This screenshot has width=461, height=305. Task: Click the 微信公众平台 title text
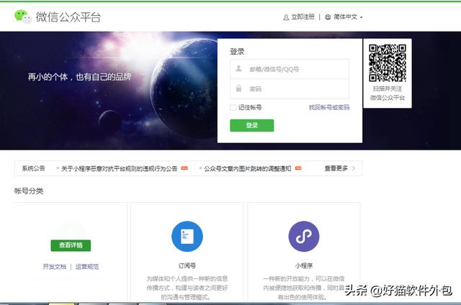pyautogui.click(x=68, y=17)
